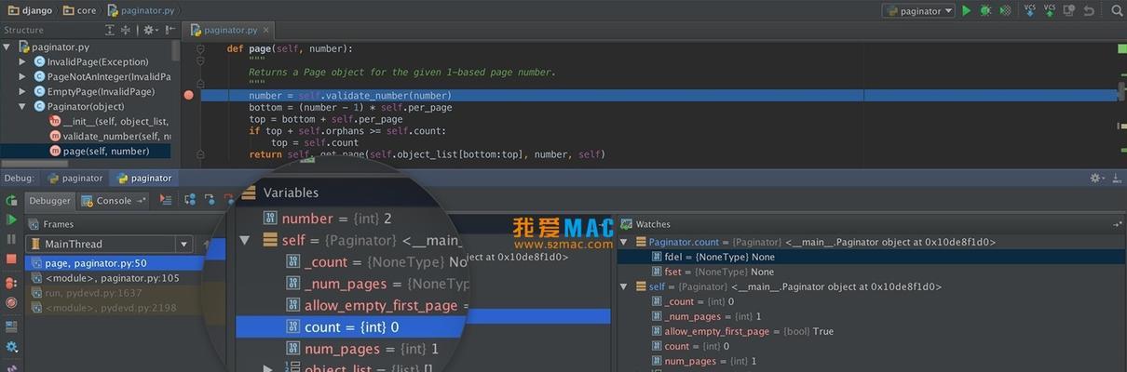
Task: Expand all in Structure panel
Action: 110,30
